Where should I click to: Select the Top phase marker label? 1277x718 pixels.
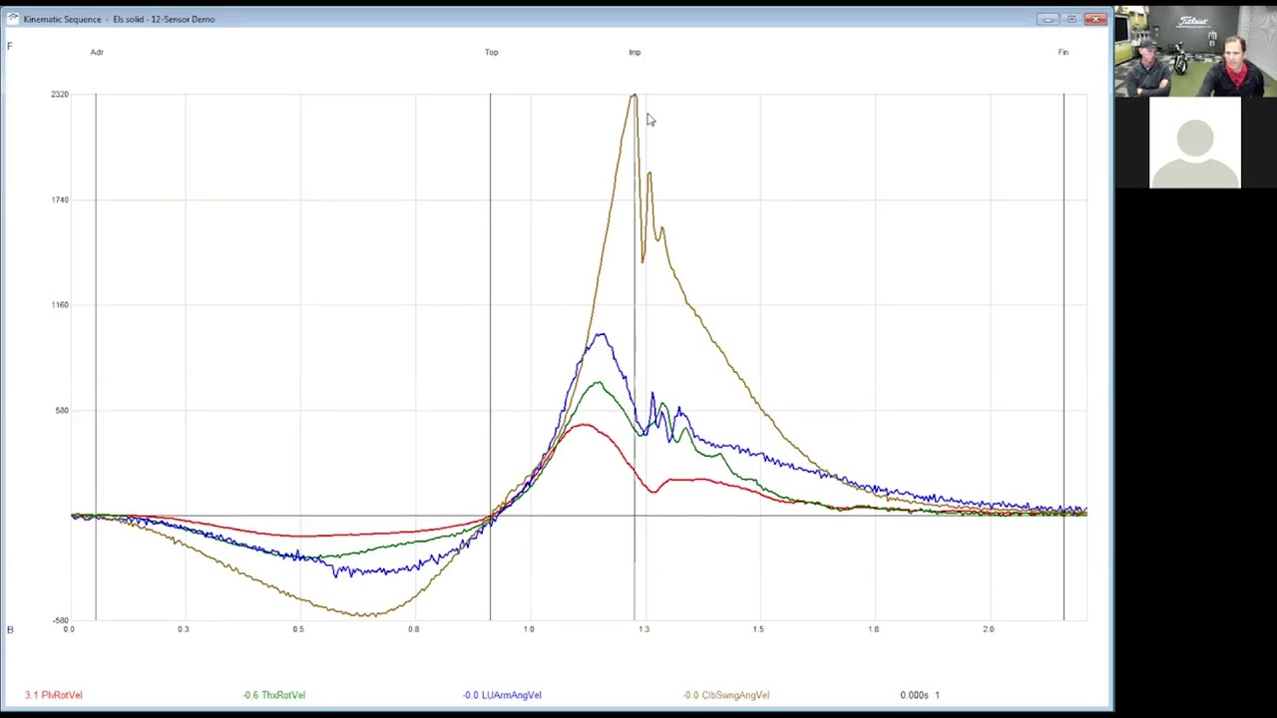491,52
